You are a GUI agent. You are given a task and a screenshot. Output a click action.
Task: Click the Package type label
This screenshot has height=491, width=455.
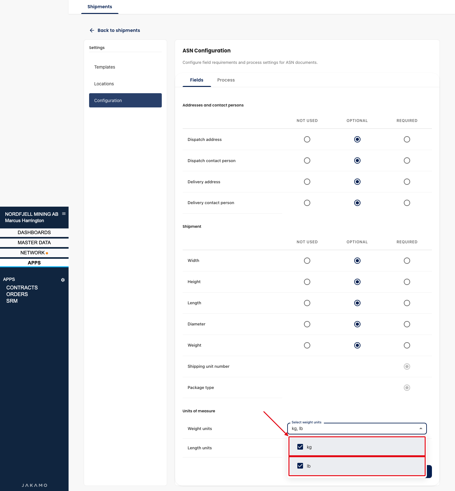pos(201,388)
